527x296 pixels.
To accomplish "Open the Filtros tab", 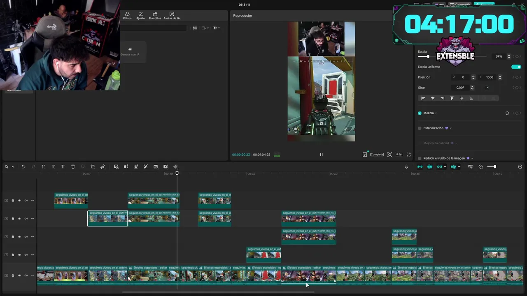I will [127, 16].
